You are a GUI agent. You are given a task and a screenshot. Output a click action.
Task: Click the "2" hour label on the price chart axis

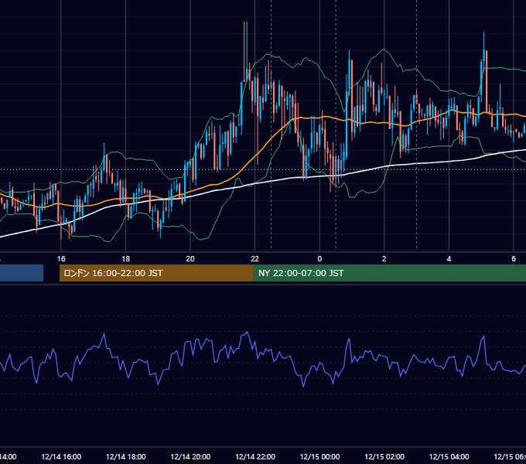click(384, 259)
